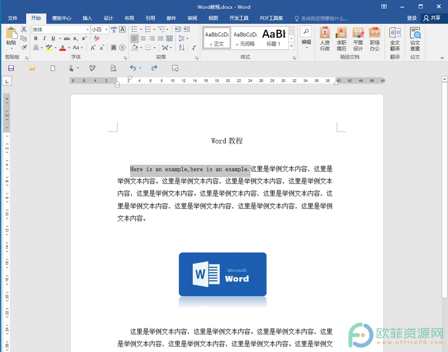Switch to the 设计 tab
Image resolution: width=448 pixels, height=352 pixels.
click(x=109, y=18)
